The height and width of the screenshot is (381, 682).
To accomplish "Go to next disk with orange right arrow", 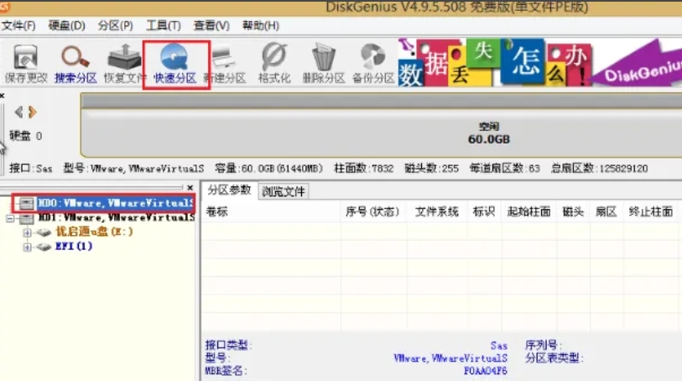I will tap(32, 112).
